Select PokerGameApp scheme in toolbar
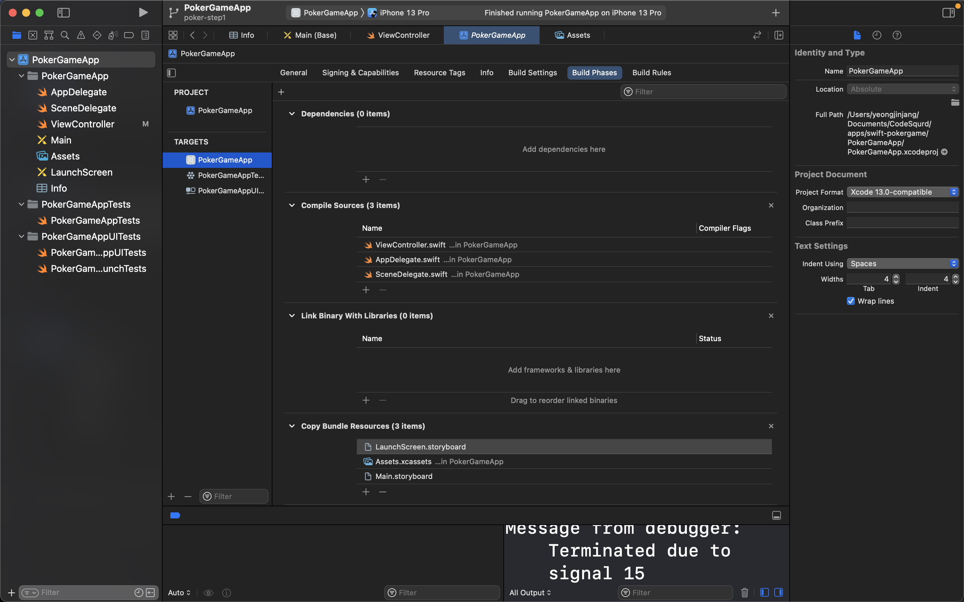This screenshot has width=964, height=602. (325, 13)
